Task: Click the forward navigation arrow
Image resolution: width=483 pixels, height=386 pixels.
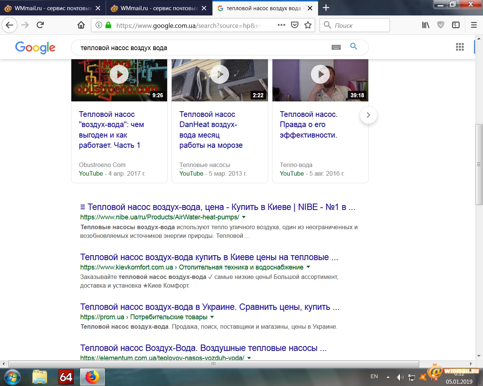Action: point(25,25)
